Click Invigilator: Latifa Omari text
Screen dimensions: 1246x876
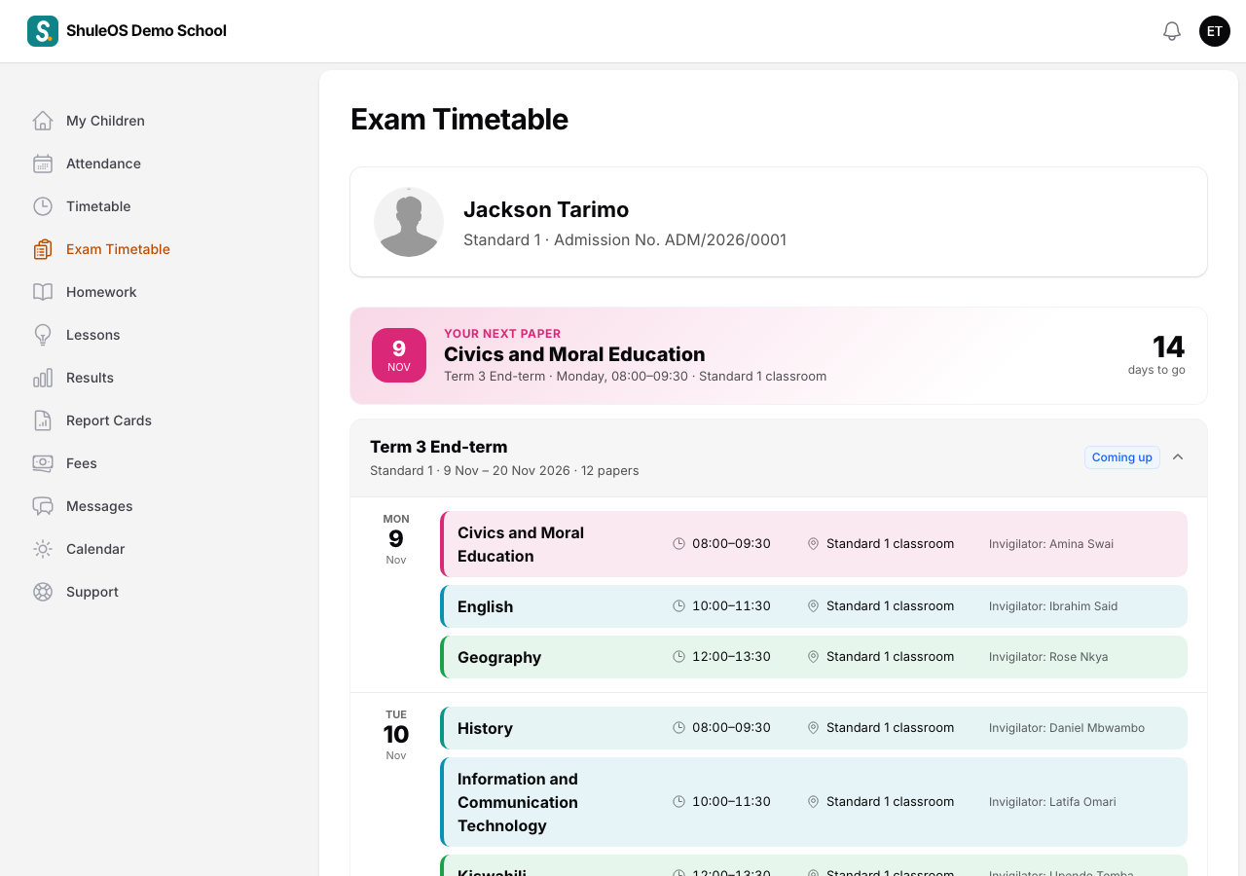1052,802
